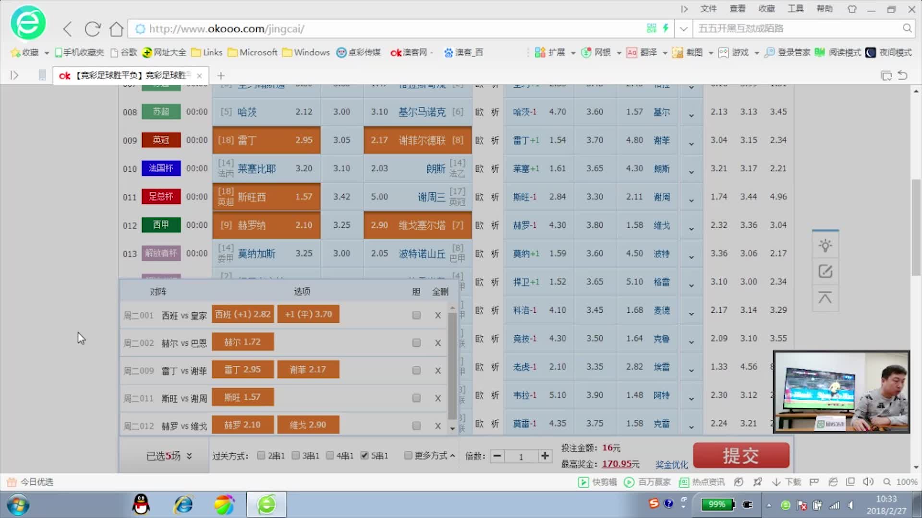Open the 帮助 menu
Screen dimensions: 922x518
[825, 9]
